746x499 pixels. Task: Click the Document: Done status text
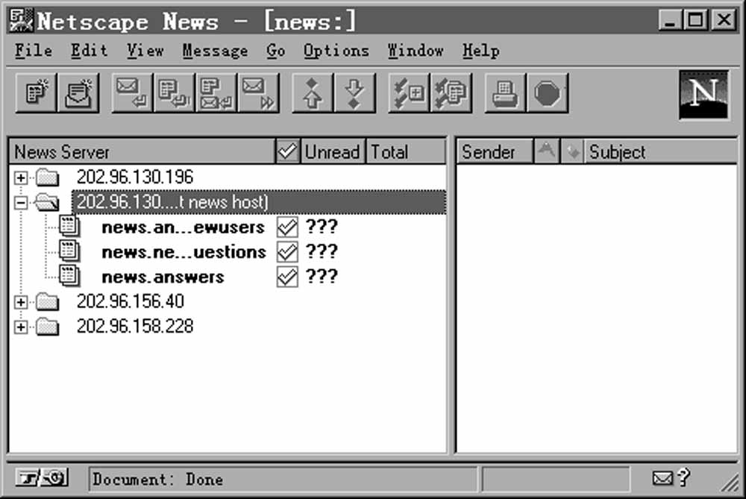pos(157,479)
